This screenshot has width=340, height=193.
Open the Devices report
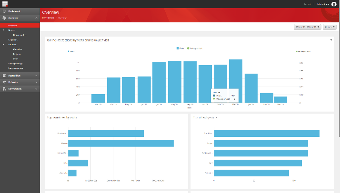tap(11, 30)
